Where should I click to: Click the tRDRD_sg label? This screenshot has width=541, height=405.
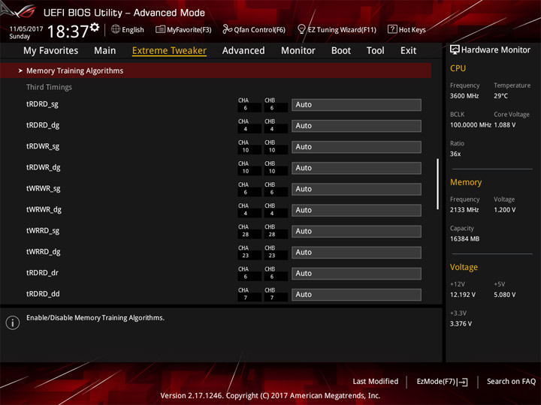(42, 104)
